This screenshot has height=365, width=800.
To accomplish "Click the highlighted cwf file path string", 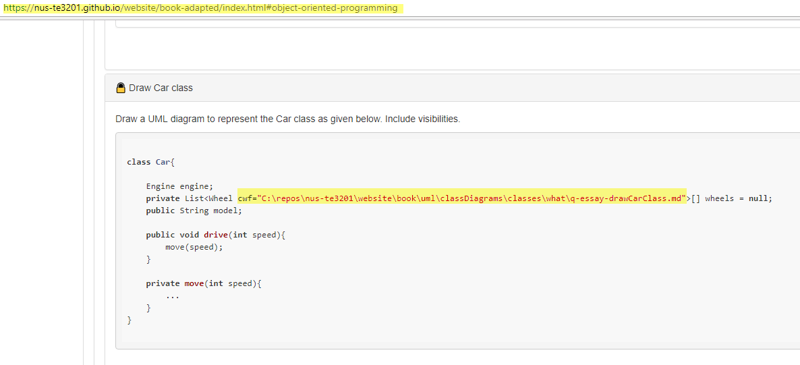I will pos(462,198).
